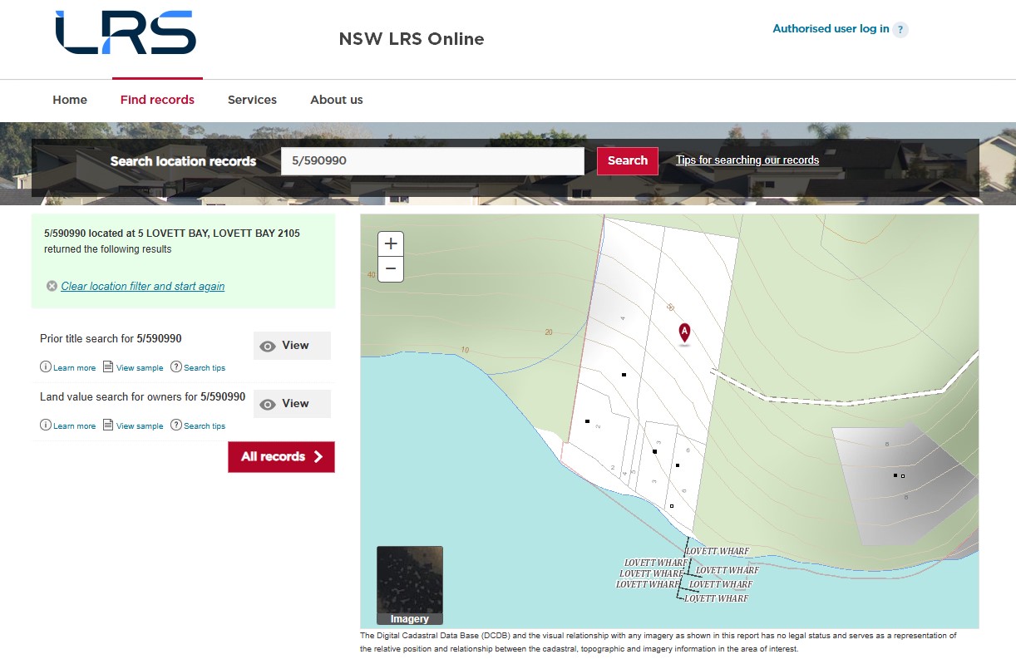
Task: Click the clear filter X icon
Action: coord(52,286)
